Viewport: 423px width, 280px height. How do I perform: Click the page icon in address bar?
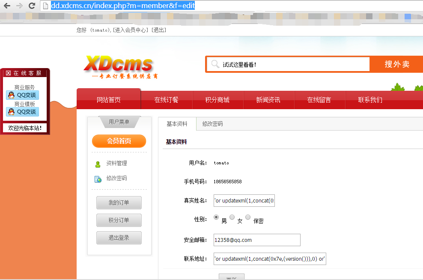pyautogui.click(x=45, y=6)
